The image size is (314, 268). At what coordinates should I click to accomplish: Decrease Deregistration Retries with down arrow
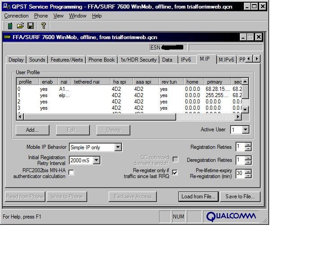point(248,162)
